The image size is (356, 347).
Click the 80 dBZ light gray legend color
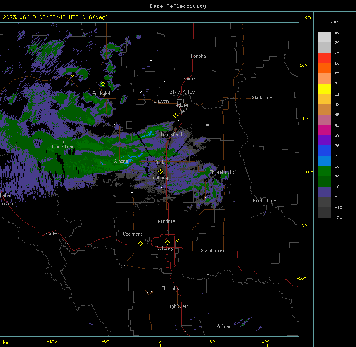pyautogui.click(x=325, y=38)
